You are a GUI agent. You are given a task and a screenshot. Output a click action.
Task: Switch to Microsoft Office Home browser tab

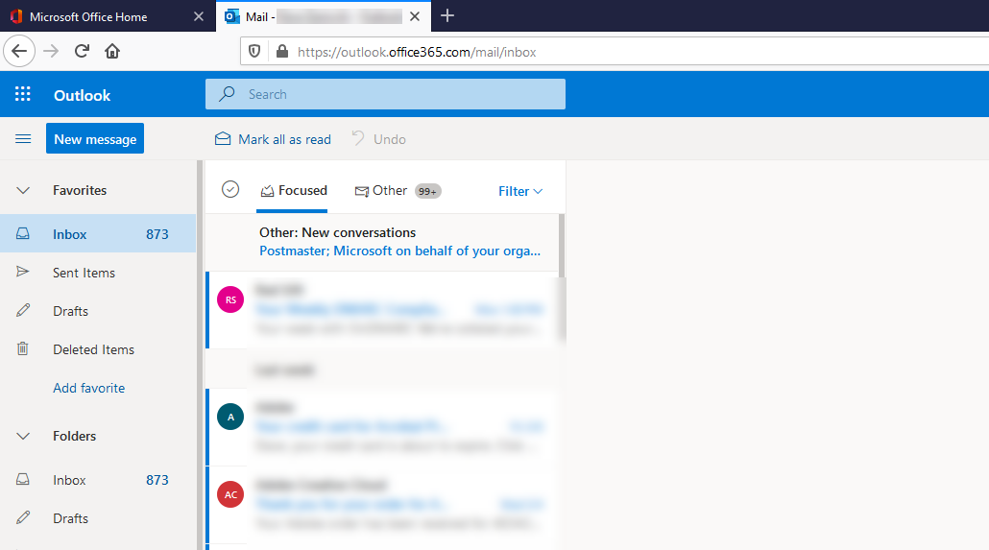tap(108, 16)
